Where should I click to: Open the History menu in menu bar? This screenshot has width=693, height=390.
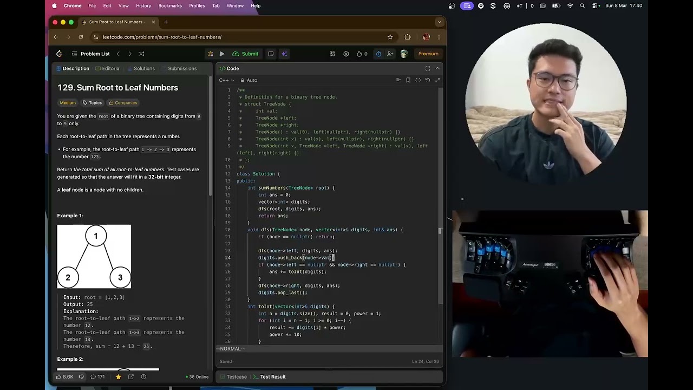[x=143, y=5]
